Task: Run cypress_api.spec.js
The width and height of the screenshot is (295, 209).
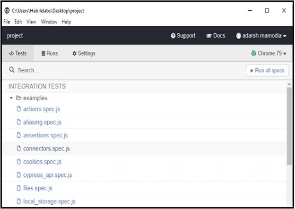Action: tap(48, 175)
